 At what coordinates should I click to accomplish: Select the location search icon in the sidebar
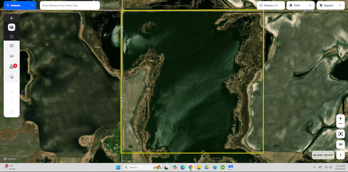[12, 77]
